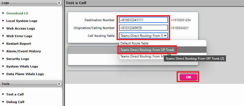Collapse the Logs section chevron

tap(59, 3)
